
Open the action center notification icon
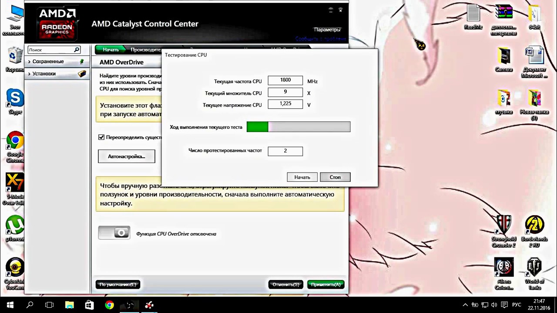pos(504,305)
